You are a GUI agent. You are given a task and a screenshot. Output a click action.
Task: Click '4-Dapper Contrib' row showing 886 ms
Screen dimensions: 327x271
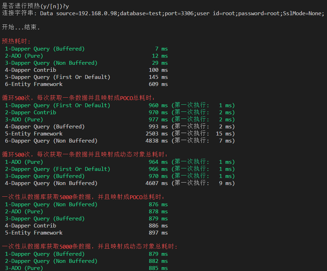pyautogui.click(x=86, y=226)
